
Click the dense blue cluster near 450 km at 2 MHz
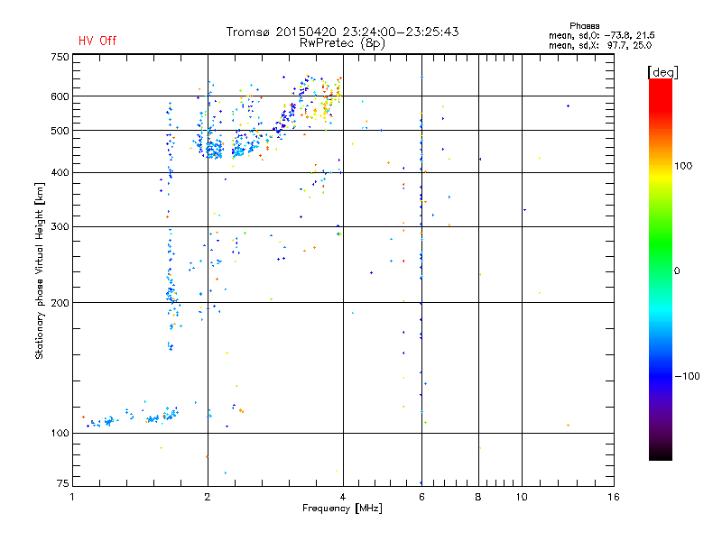coord(213,150)
